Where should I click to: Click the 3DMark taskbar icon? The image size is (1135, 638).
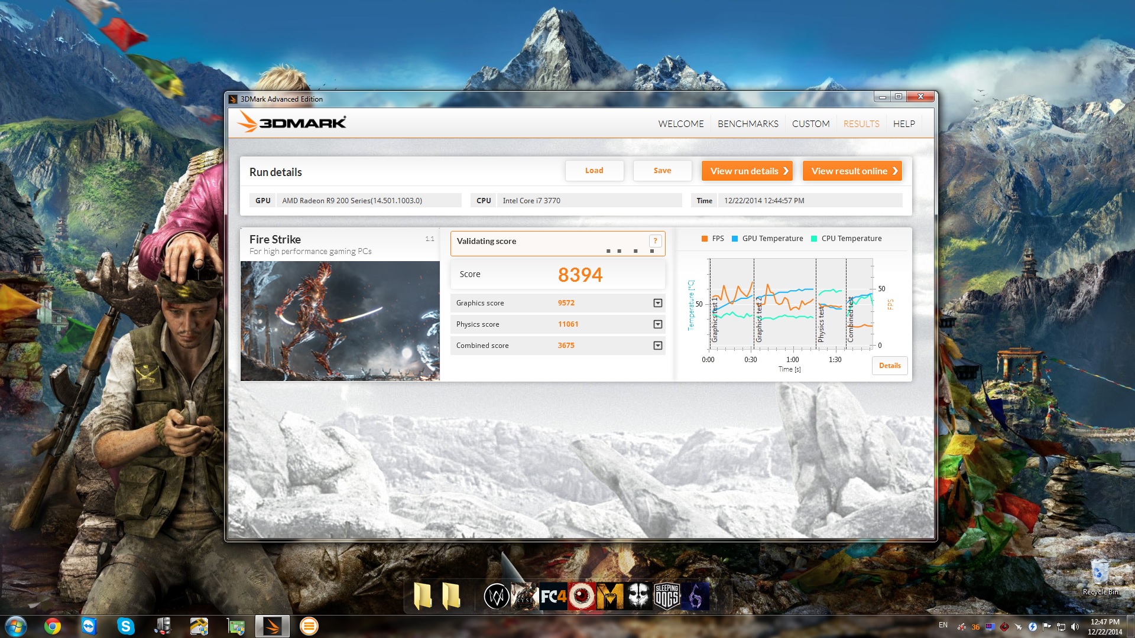click(273, 626)
